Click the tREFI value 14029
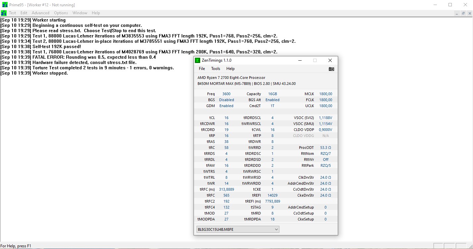 [272, 195]
